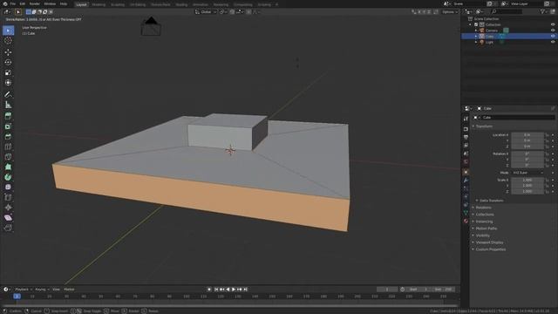This screenshot has width=558, height=314.
Task: Select the Shrink/Fatten tool
Action: [x=8, y=208]
